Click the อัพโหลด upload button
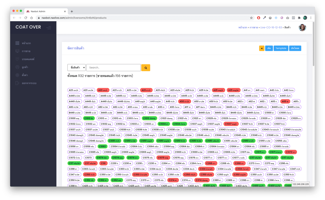The image size is (325, 200). click(295, 48)
